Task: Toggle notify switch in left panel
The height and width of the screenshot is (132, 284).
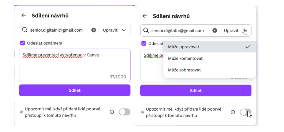Action: [125, 112]
